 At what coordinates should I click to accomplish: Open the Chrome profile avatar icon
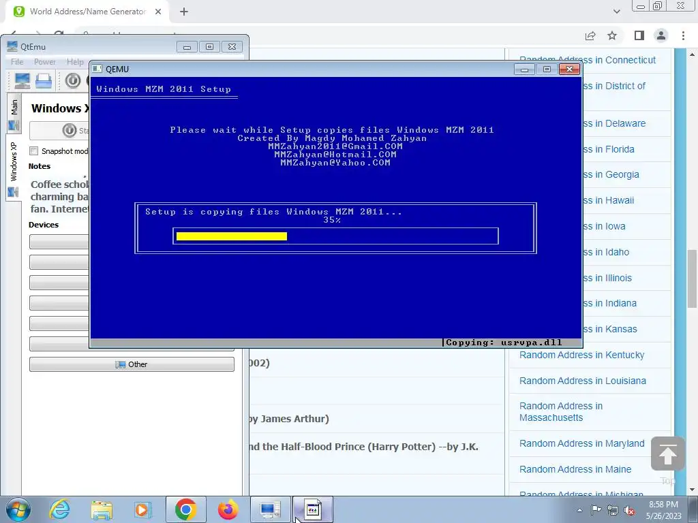tap(661, 35)
